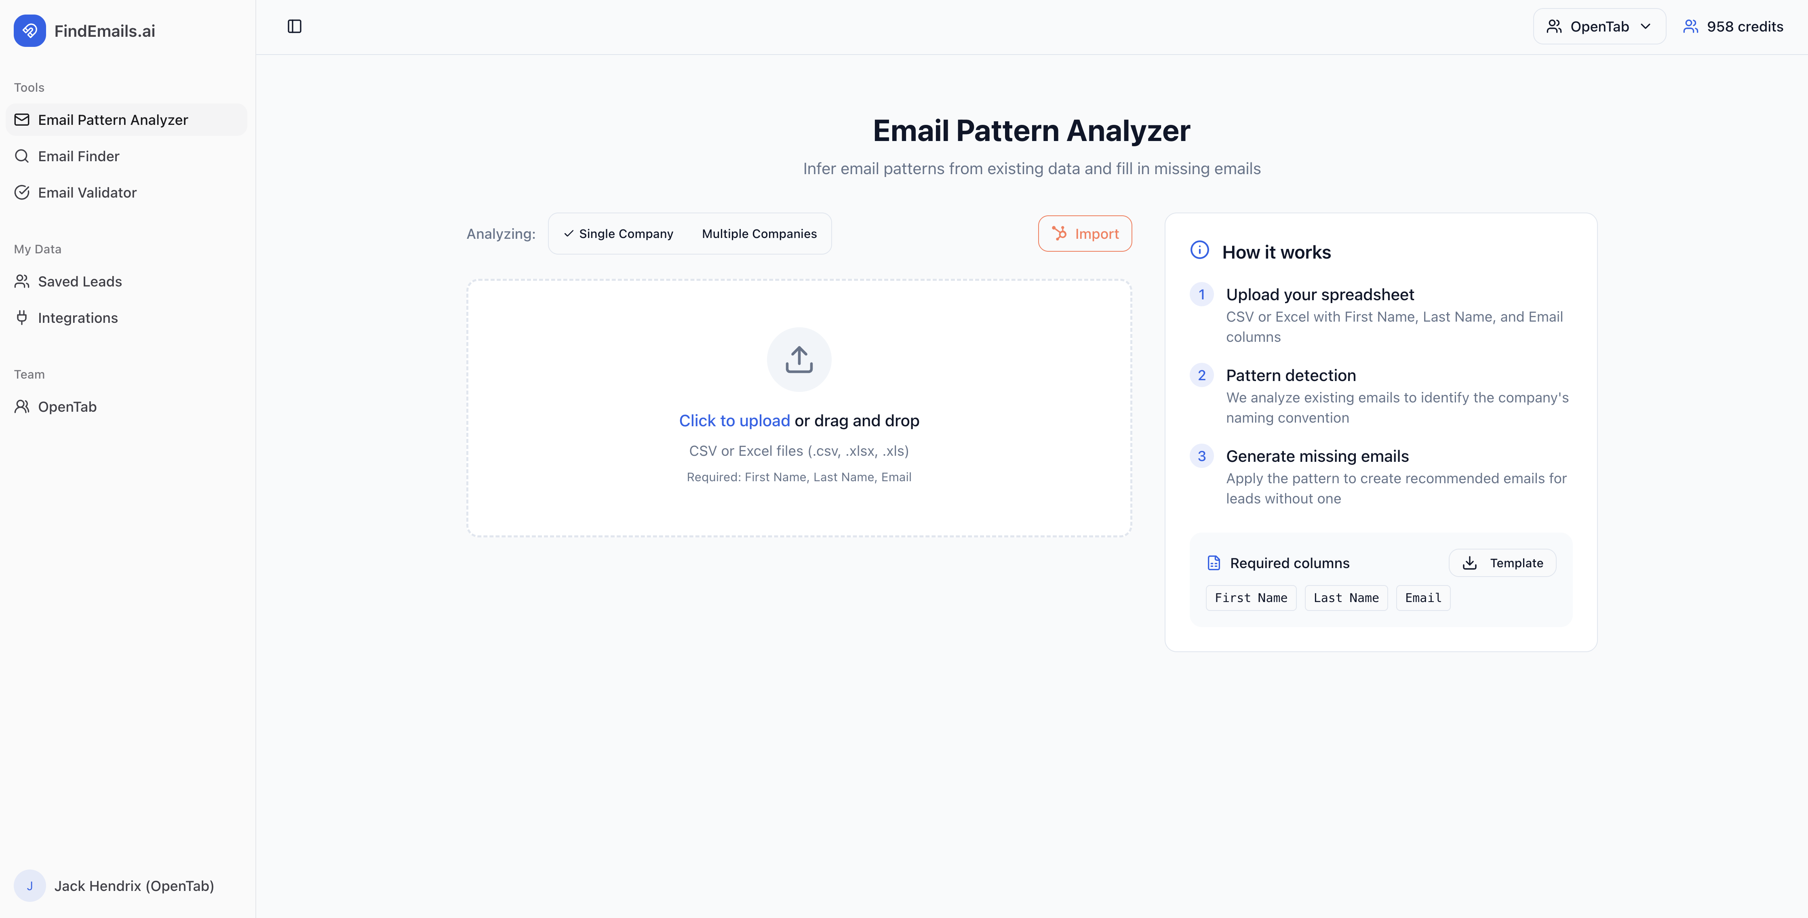Open the Email Finder tab
This screenshot has width=1808, height=918.
pyautogui.click(x=79, y=156)
